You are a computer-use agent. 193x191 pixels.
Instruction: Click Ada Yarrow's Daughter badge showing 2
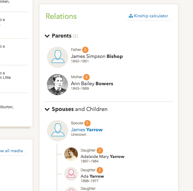tap(100, 170)
